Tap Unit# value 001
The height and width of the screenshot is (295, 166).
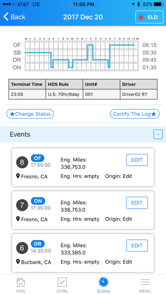point(102,94)
